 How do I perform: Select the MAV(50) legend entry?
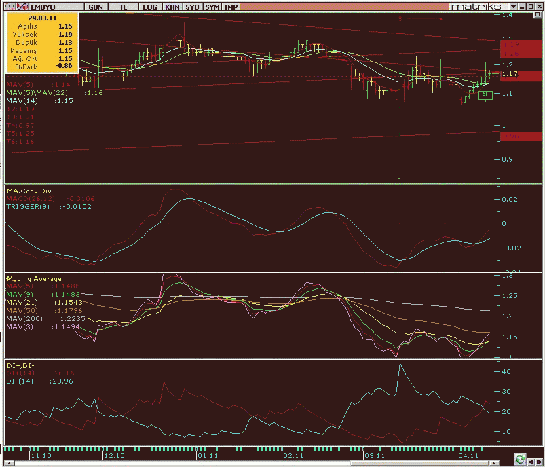point(45,310)
